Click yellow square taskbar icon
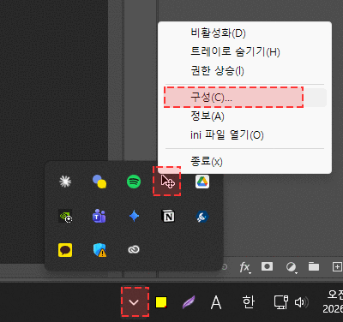 pos(161,302)
